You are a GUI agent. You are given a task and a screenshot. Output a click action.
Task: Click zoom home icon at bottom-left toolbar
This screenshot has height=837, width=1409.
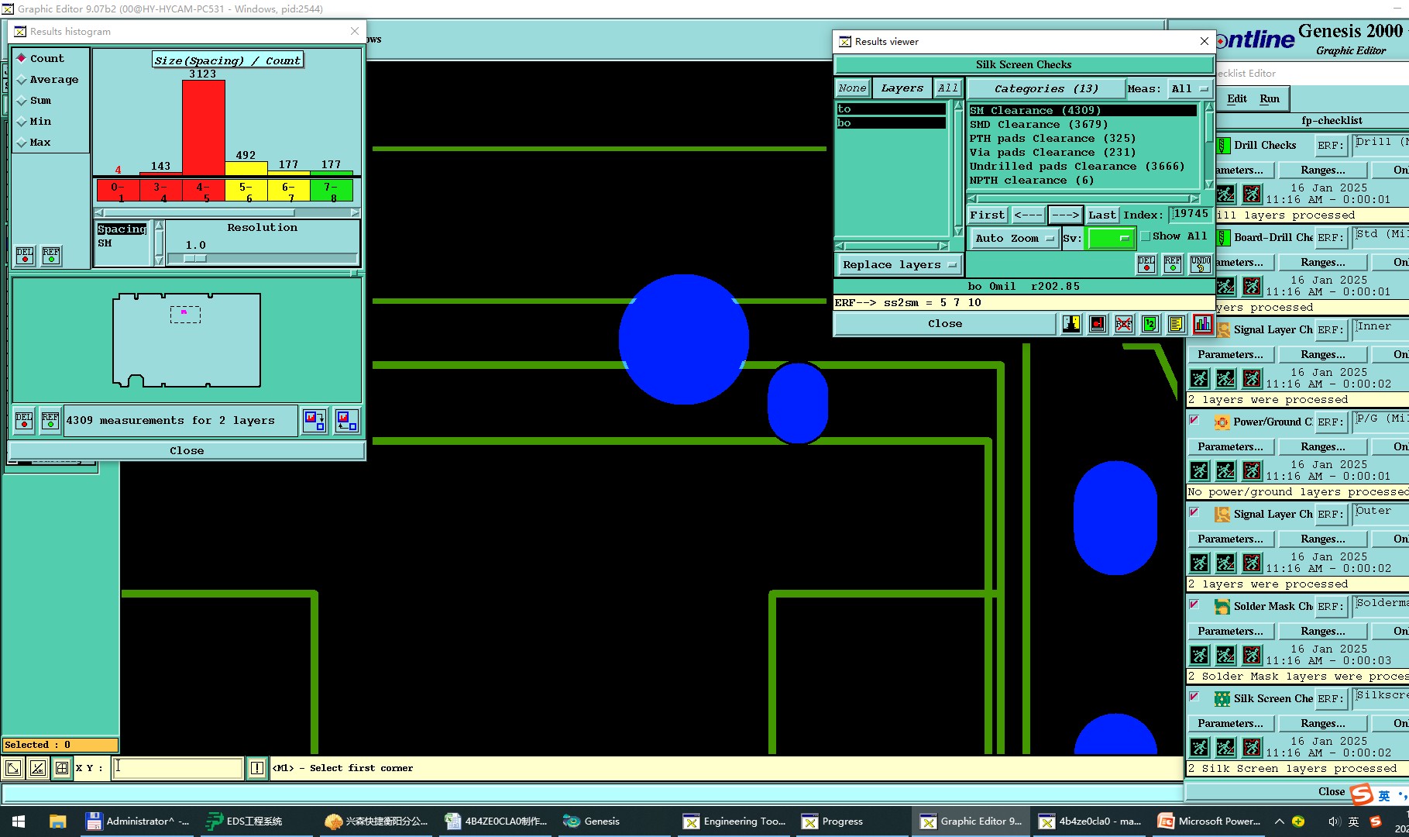(x=13, y=768)
